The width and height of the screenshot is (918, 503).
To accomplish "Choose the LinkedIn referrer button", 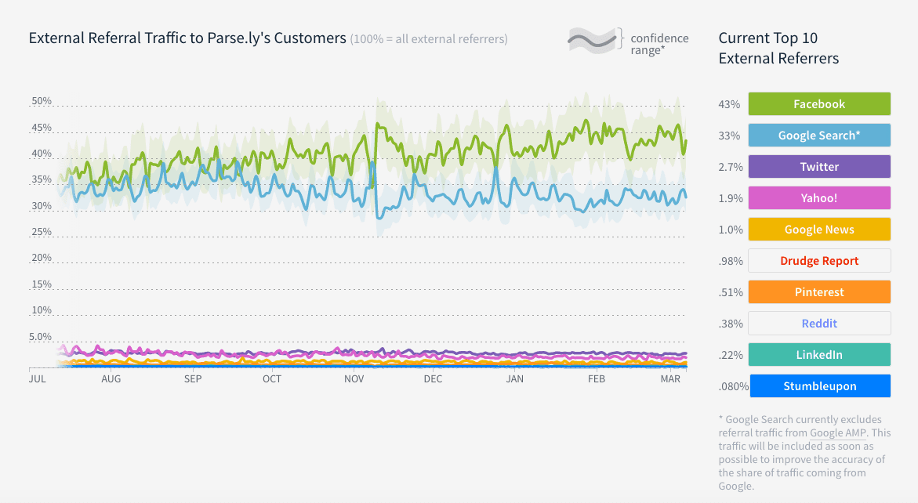I will click(819, 355).
